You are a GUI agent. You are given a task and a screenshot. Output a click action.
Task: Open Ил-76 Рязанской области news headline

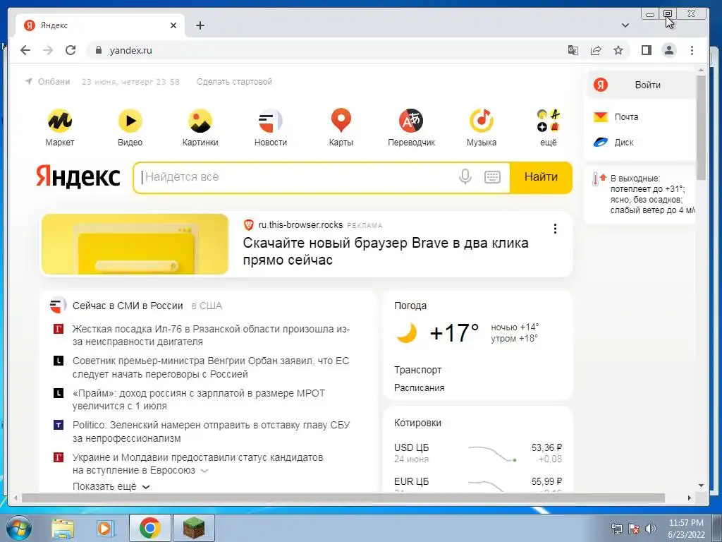(211, 335)
